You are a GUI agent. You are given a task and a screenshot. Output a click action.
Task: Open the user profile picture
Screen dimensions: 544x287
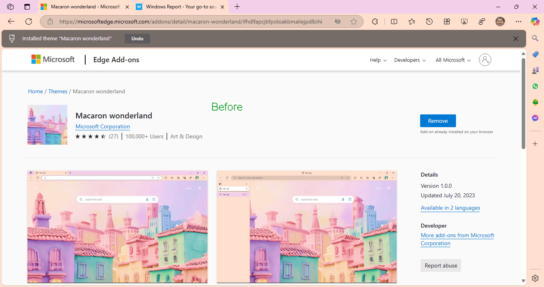pos(500,22)
